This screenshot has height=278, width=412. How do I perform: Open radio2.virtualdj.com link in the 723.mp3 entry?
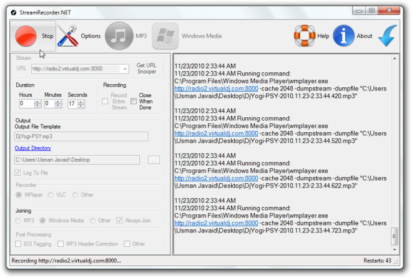coord(216,223)
